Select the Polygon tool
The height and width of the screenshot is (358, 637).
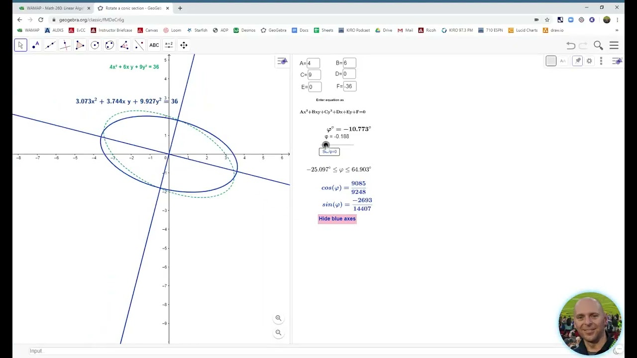(80, 45)
